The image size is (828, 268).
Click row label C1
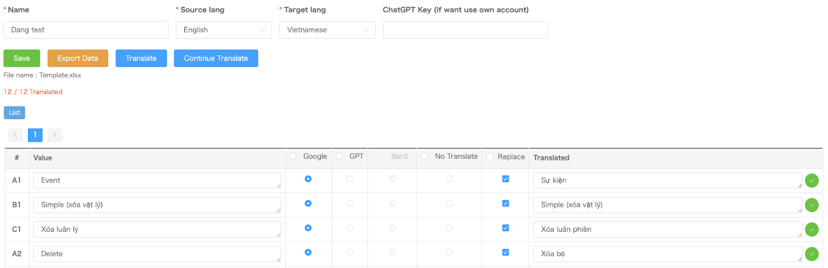[17, 229]
